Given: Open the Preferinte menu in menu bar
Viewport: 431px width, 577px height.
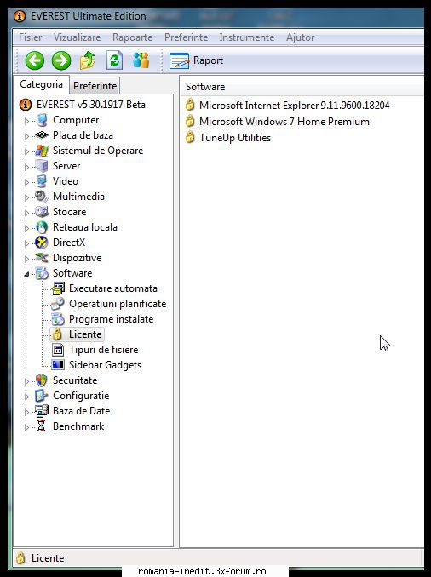Looking at the screenshot, I should 186,37.
